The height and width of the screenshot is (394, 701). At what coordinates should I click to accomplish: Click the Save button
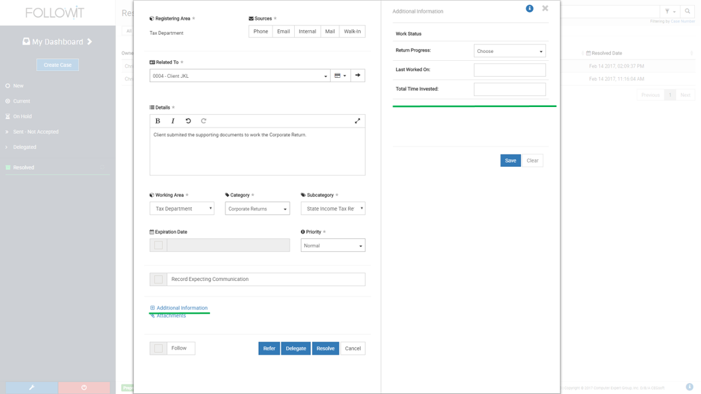(x=510, y=161)
